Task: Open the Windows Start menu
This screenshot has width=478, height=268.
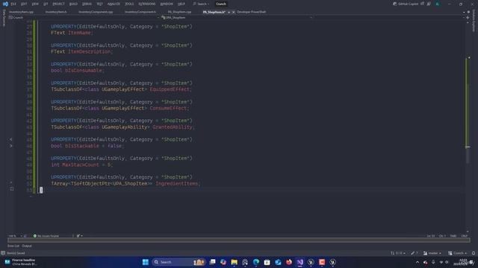Action: (x=146, y=262)
